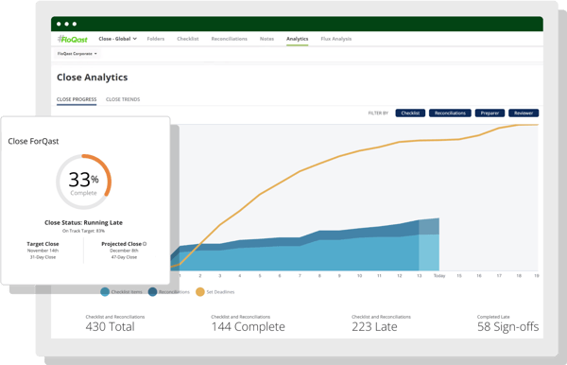Click the On Track Target: 83% text
This screenshot has height=365, width=567.
point(83,231)
